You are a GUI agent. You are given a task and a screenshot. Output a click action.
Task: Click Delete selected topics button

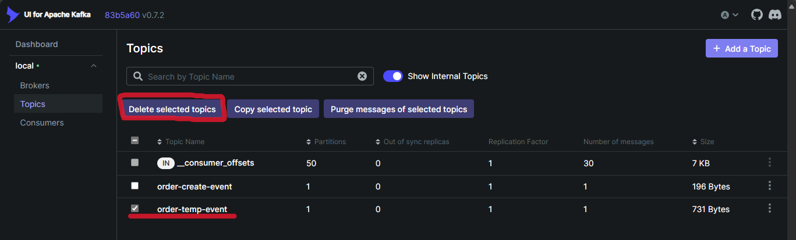[x=172, y=109]
